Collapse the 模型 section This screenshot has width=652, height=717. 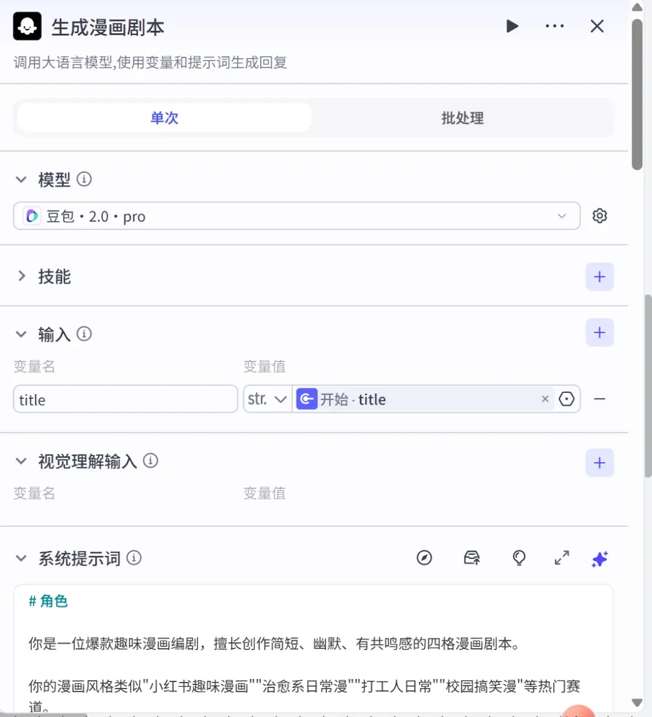[x=21, y=179]
